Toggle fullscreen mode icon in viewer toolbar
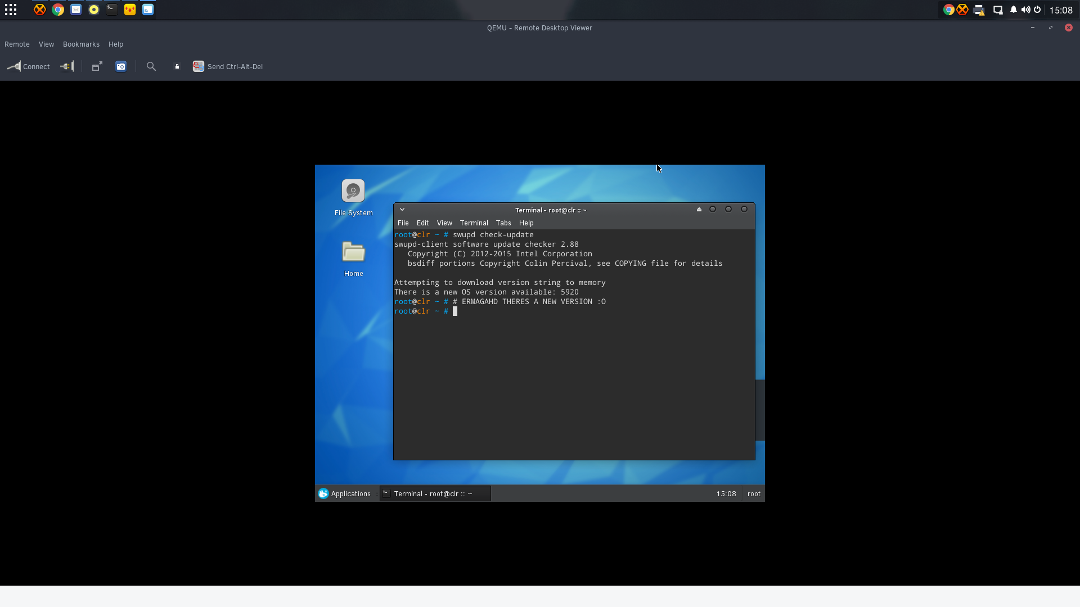The height and width of the screenshot is (607, 1080). [97, 66]
